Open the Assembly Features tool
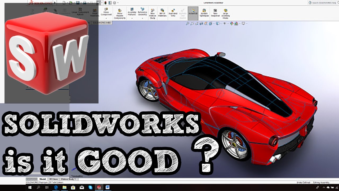The image size is (339, 191). [132, 12]
